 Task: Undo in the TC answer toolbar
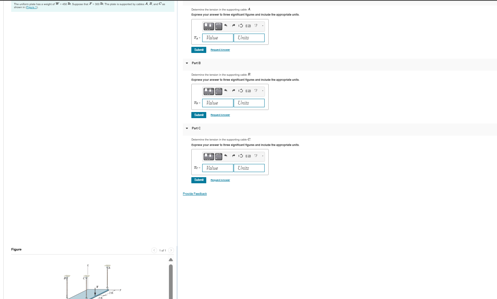[x=226, y=156]
